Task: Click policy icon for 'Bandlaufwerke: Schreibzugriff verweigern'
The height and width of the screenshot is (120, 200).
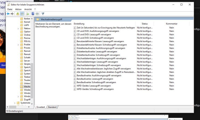Action: pyautogui.click(x=75, y=82)
